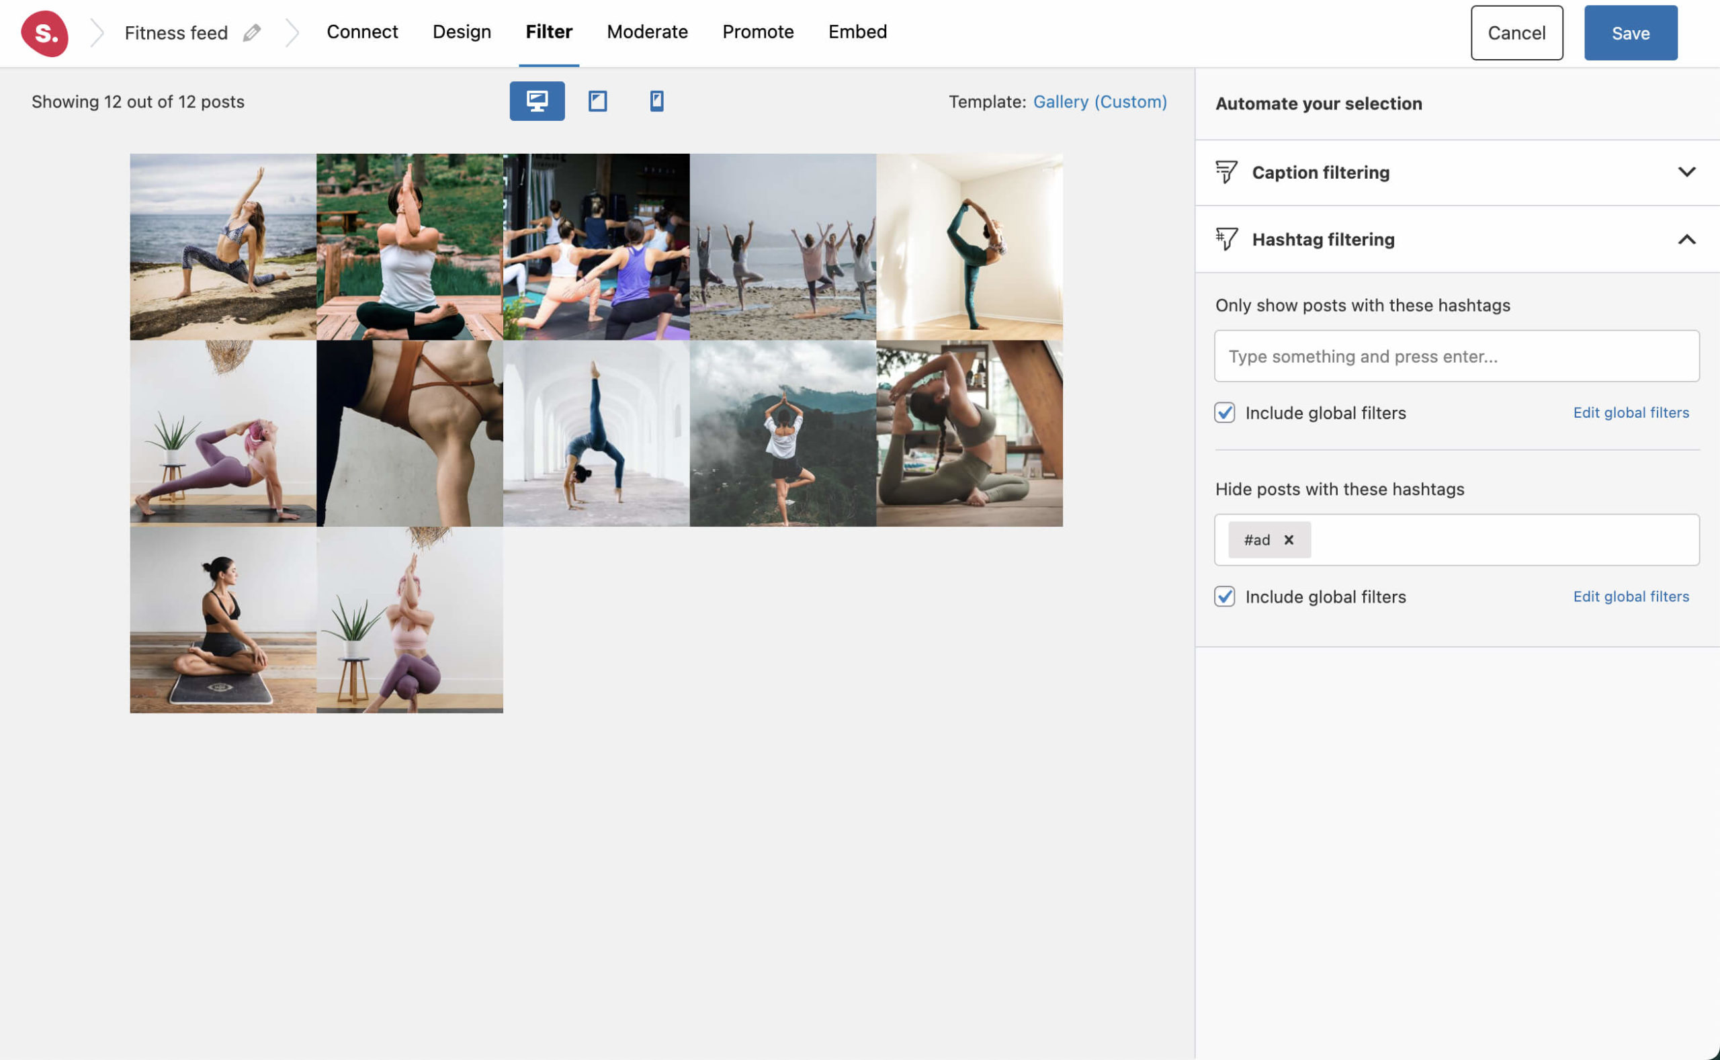Open the Design tab
Image resolution: width=1720 pixels, height=1060 pixels.
[x=462, y=32]
